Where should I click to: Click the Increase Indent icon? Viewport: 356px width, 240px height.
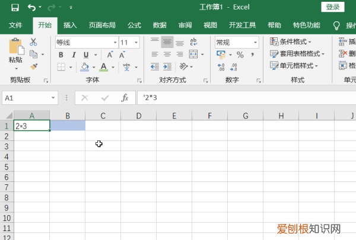(167, 67)
